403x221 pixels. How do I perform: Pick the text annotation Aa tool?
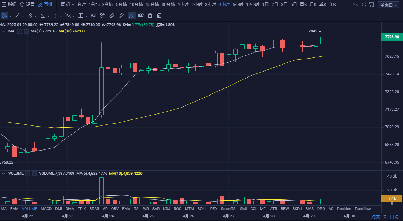pyautogui.click(x=94, y=16)
